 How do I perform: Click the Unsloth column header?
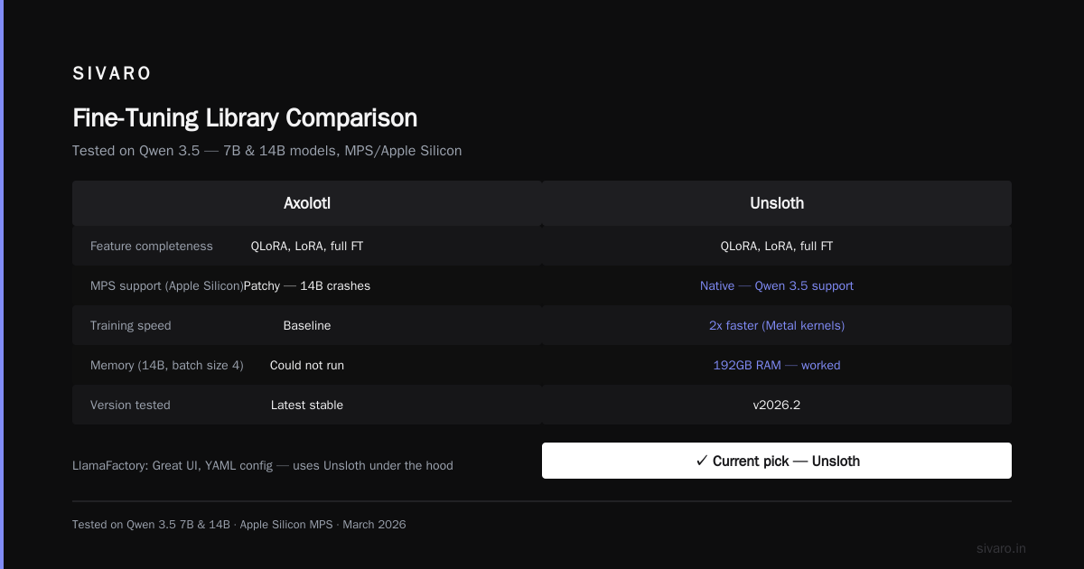(777, 203)
